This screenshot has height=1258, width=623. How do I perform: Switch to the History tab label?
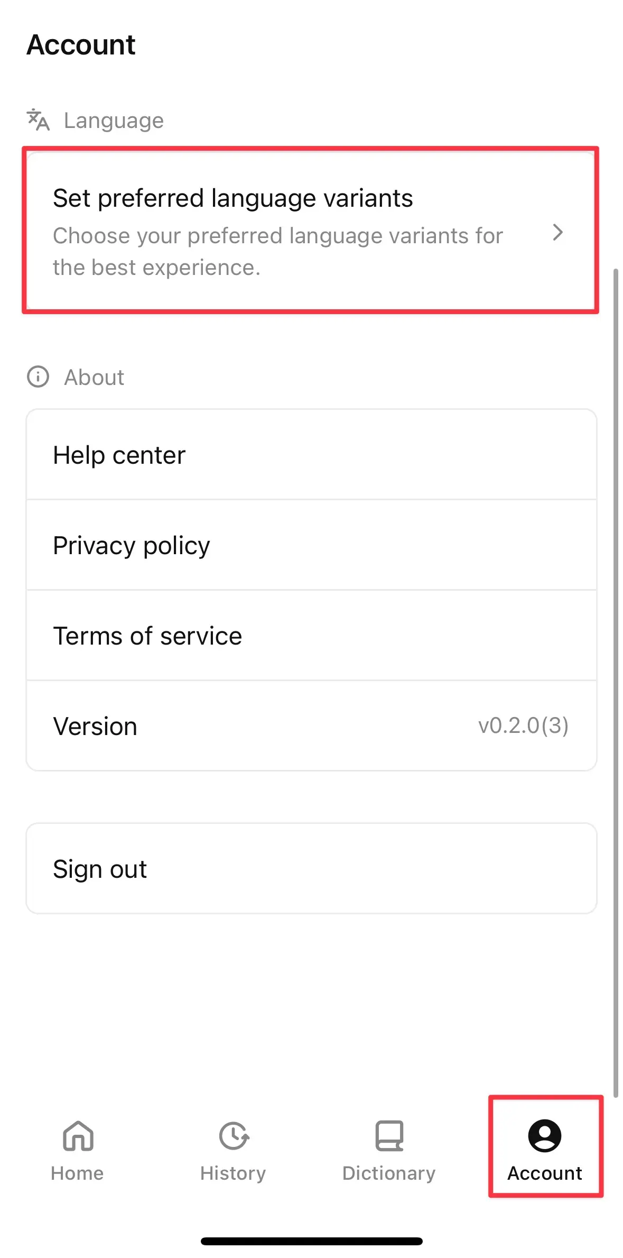coord(233,1173)
